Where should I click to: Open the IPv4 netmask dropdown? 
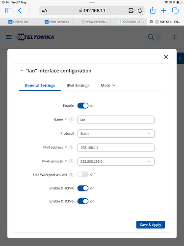pyautogui.click(x=116, y=161)
